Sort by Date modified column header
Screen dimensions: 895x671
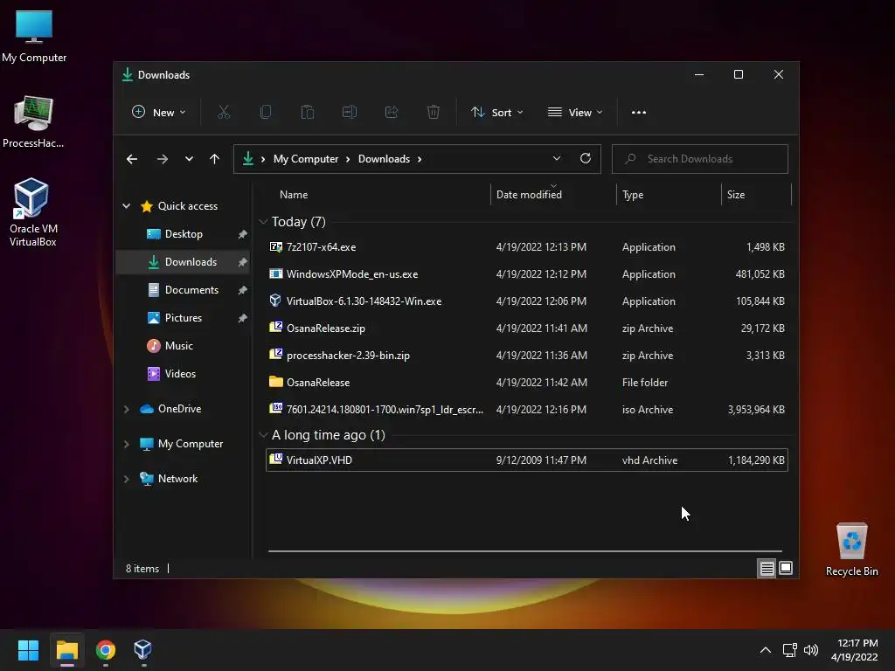click(553, 195)
